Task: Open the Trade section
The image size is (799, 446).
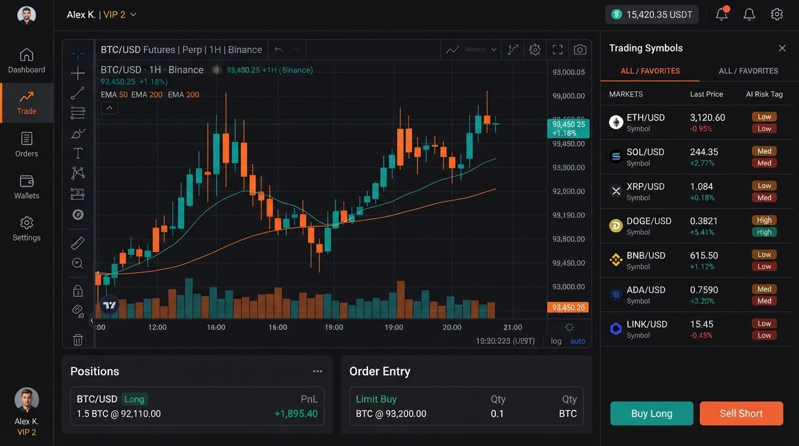Action: (27, 103)
